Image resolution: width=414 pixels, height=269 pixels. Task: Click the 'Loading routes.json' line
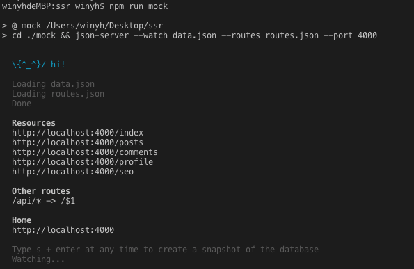[58, 94]
